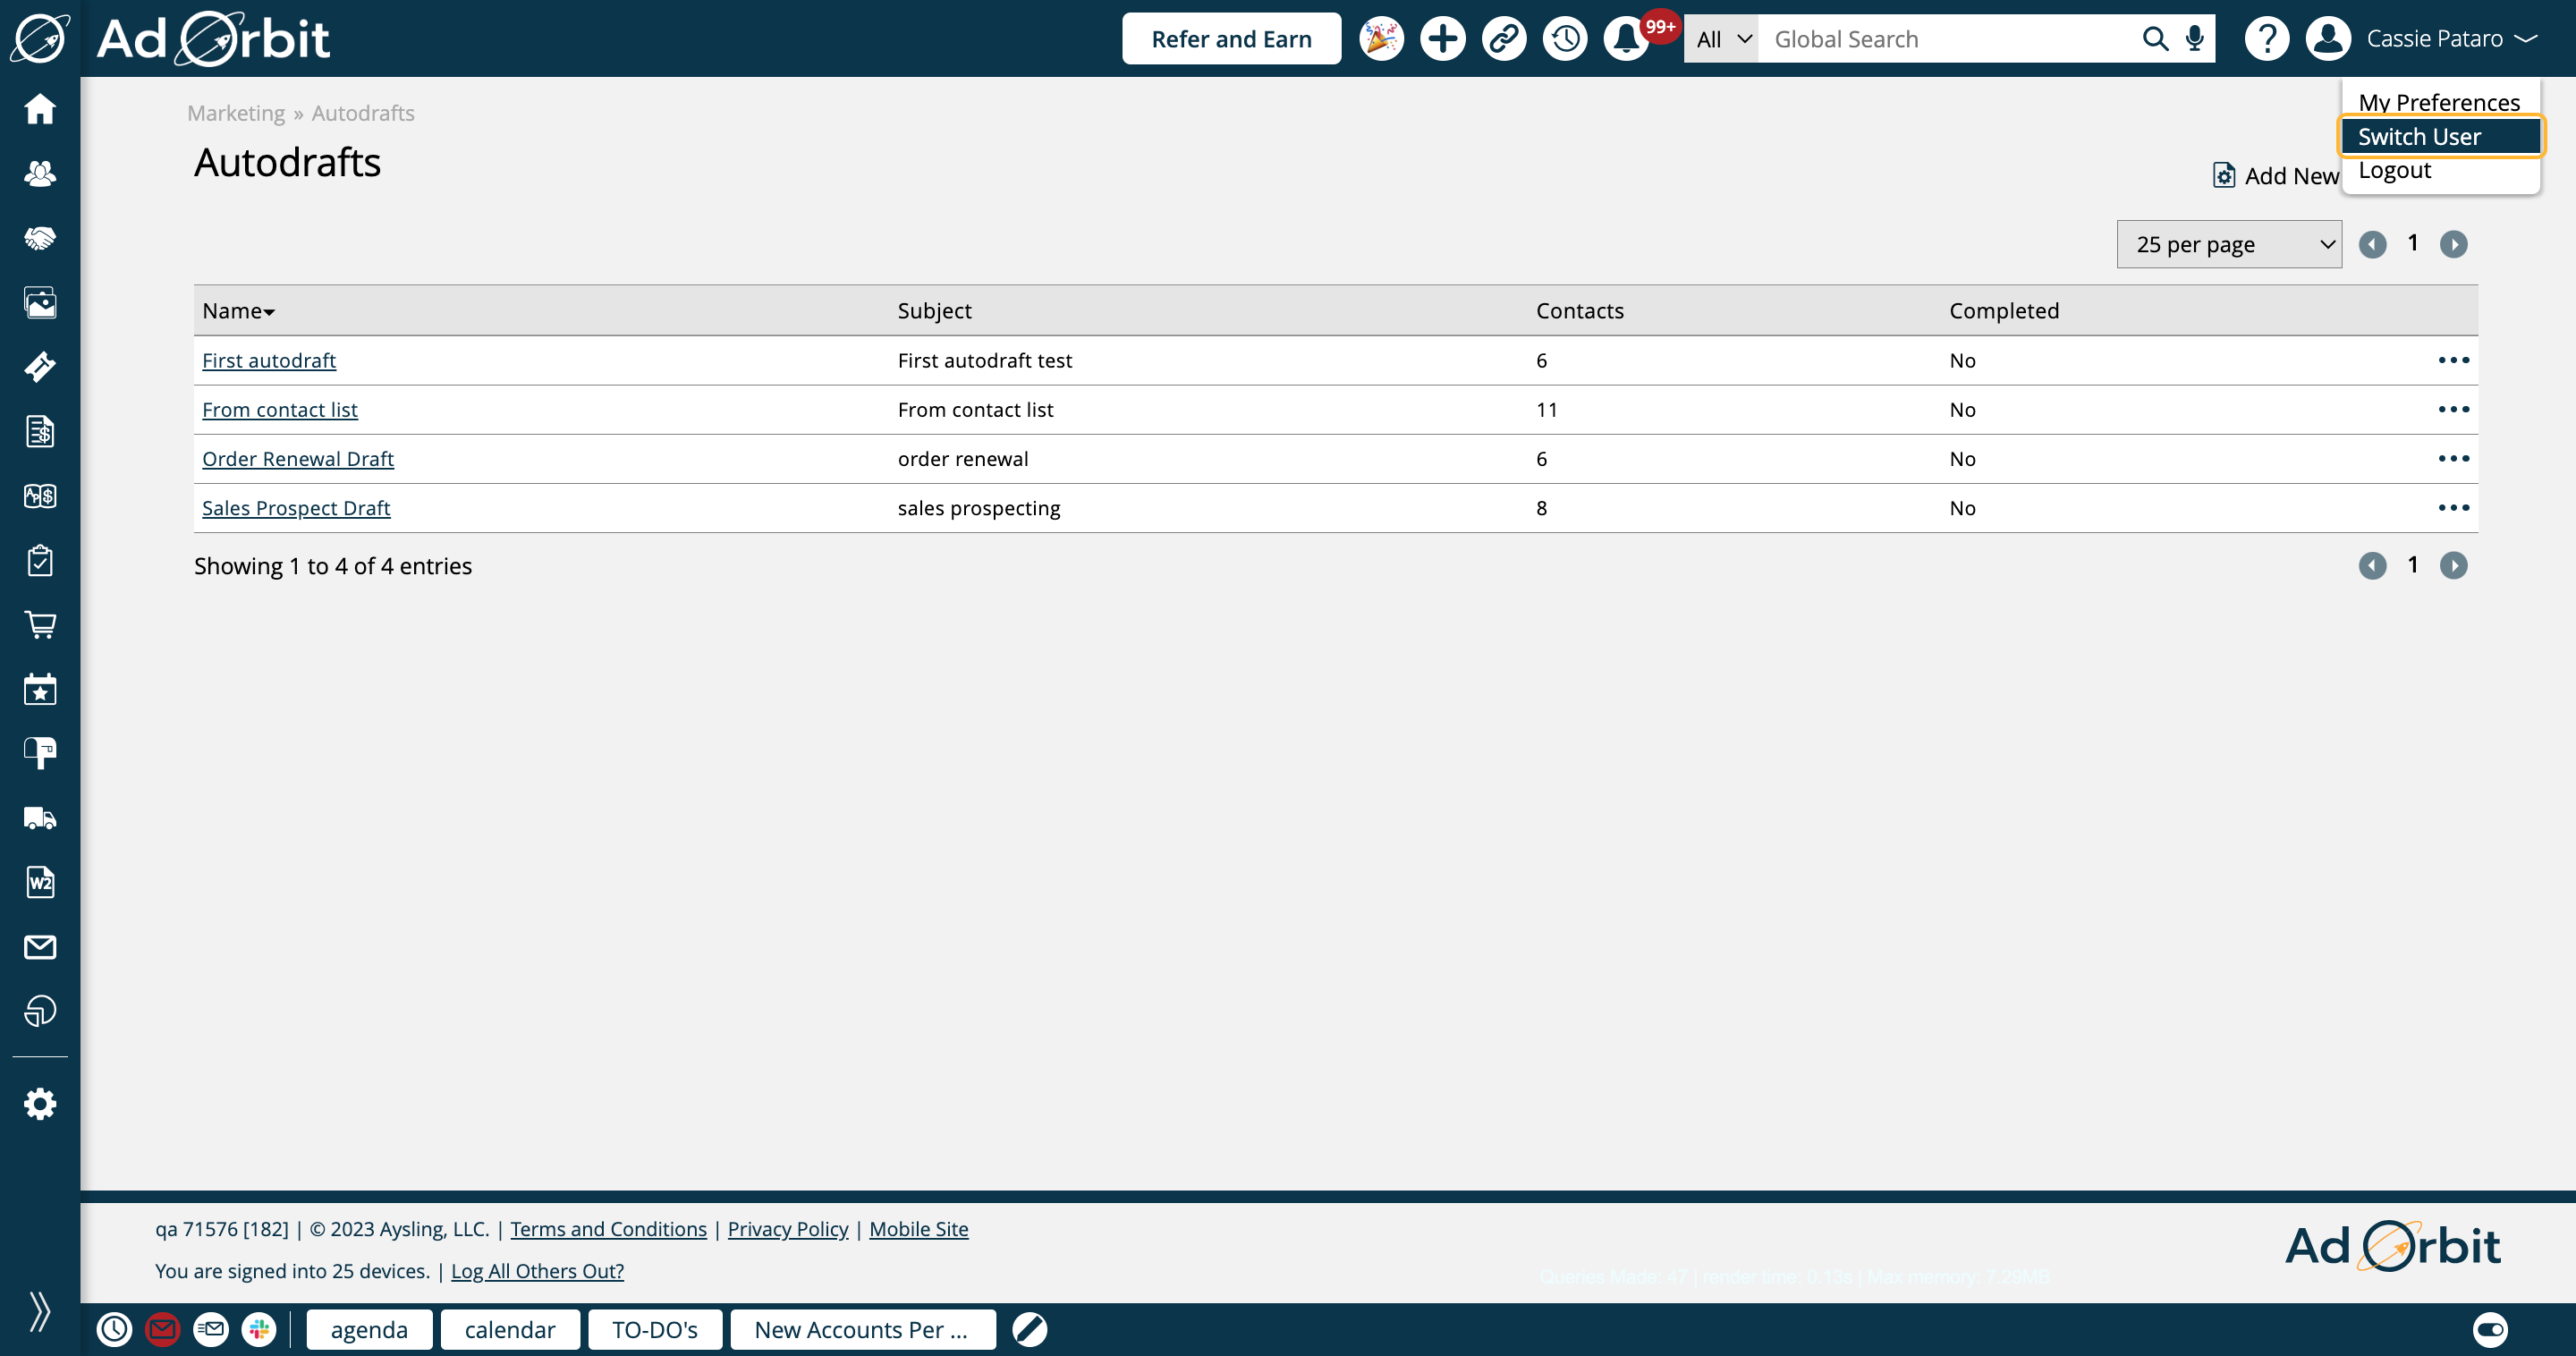Image resolution: width=2576 pixels, height=1356 pixels.
Task: Open the mailbox sidebar icon
Action: coord(40,754)
